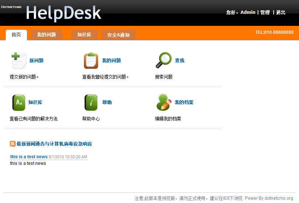
Task: Click the text 查看已有问题的解决方法
Action: click(33, 119)
